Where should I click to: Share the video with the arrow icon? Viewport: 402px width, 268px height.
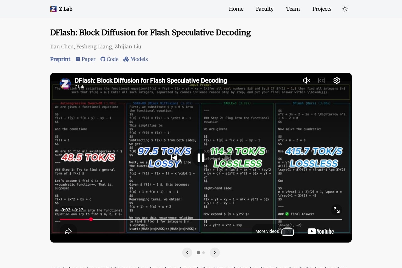point(68,232)
